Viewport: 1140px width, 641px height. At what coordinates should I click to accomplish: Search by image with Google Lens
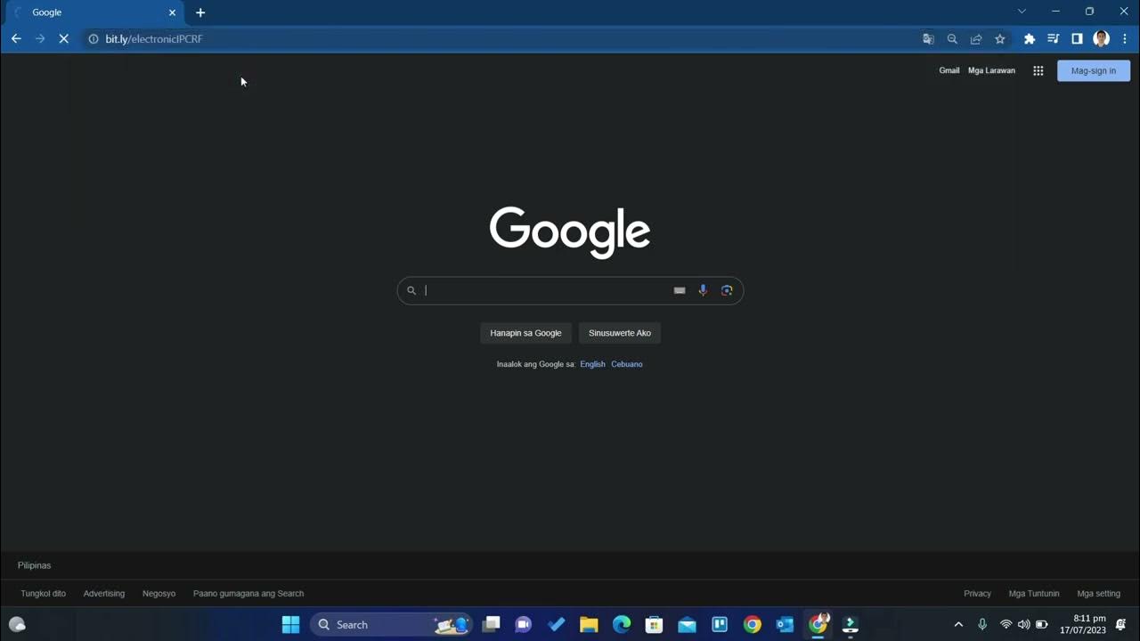(727, 290)
